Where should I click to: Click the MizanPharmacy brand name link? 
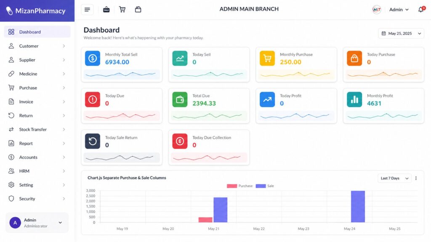click(40, 11)
